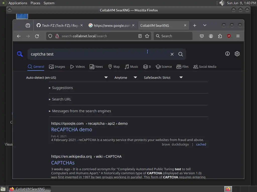The width and height of the screenshot is (257, 192).
Task: Open the extensions puzzle icon
Action: pos(220,36)
